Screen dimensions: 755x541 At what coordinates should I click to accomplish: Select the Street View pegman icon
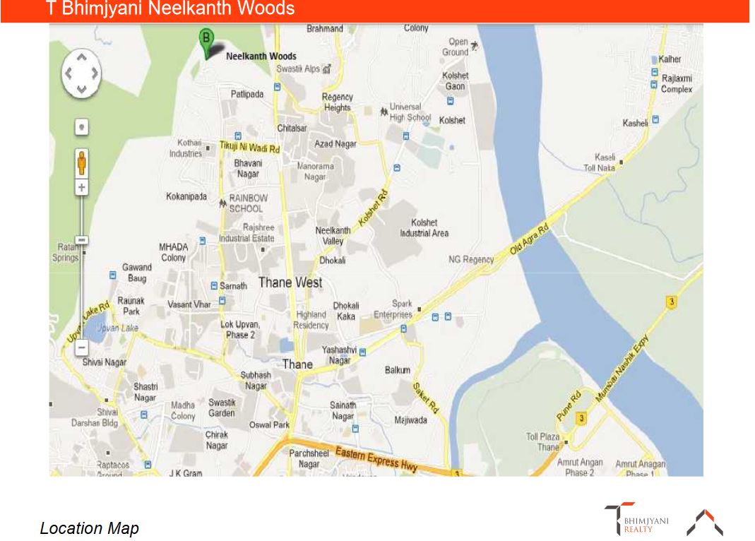point(82,161)
